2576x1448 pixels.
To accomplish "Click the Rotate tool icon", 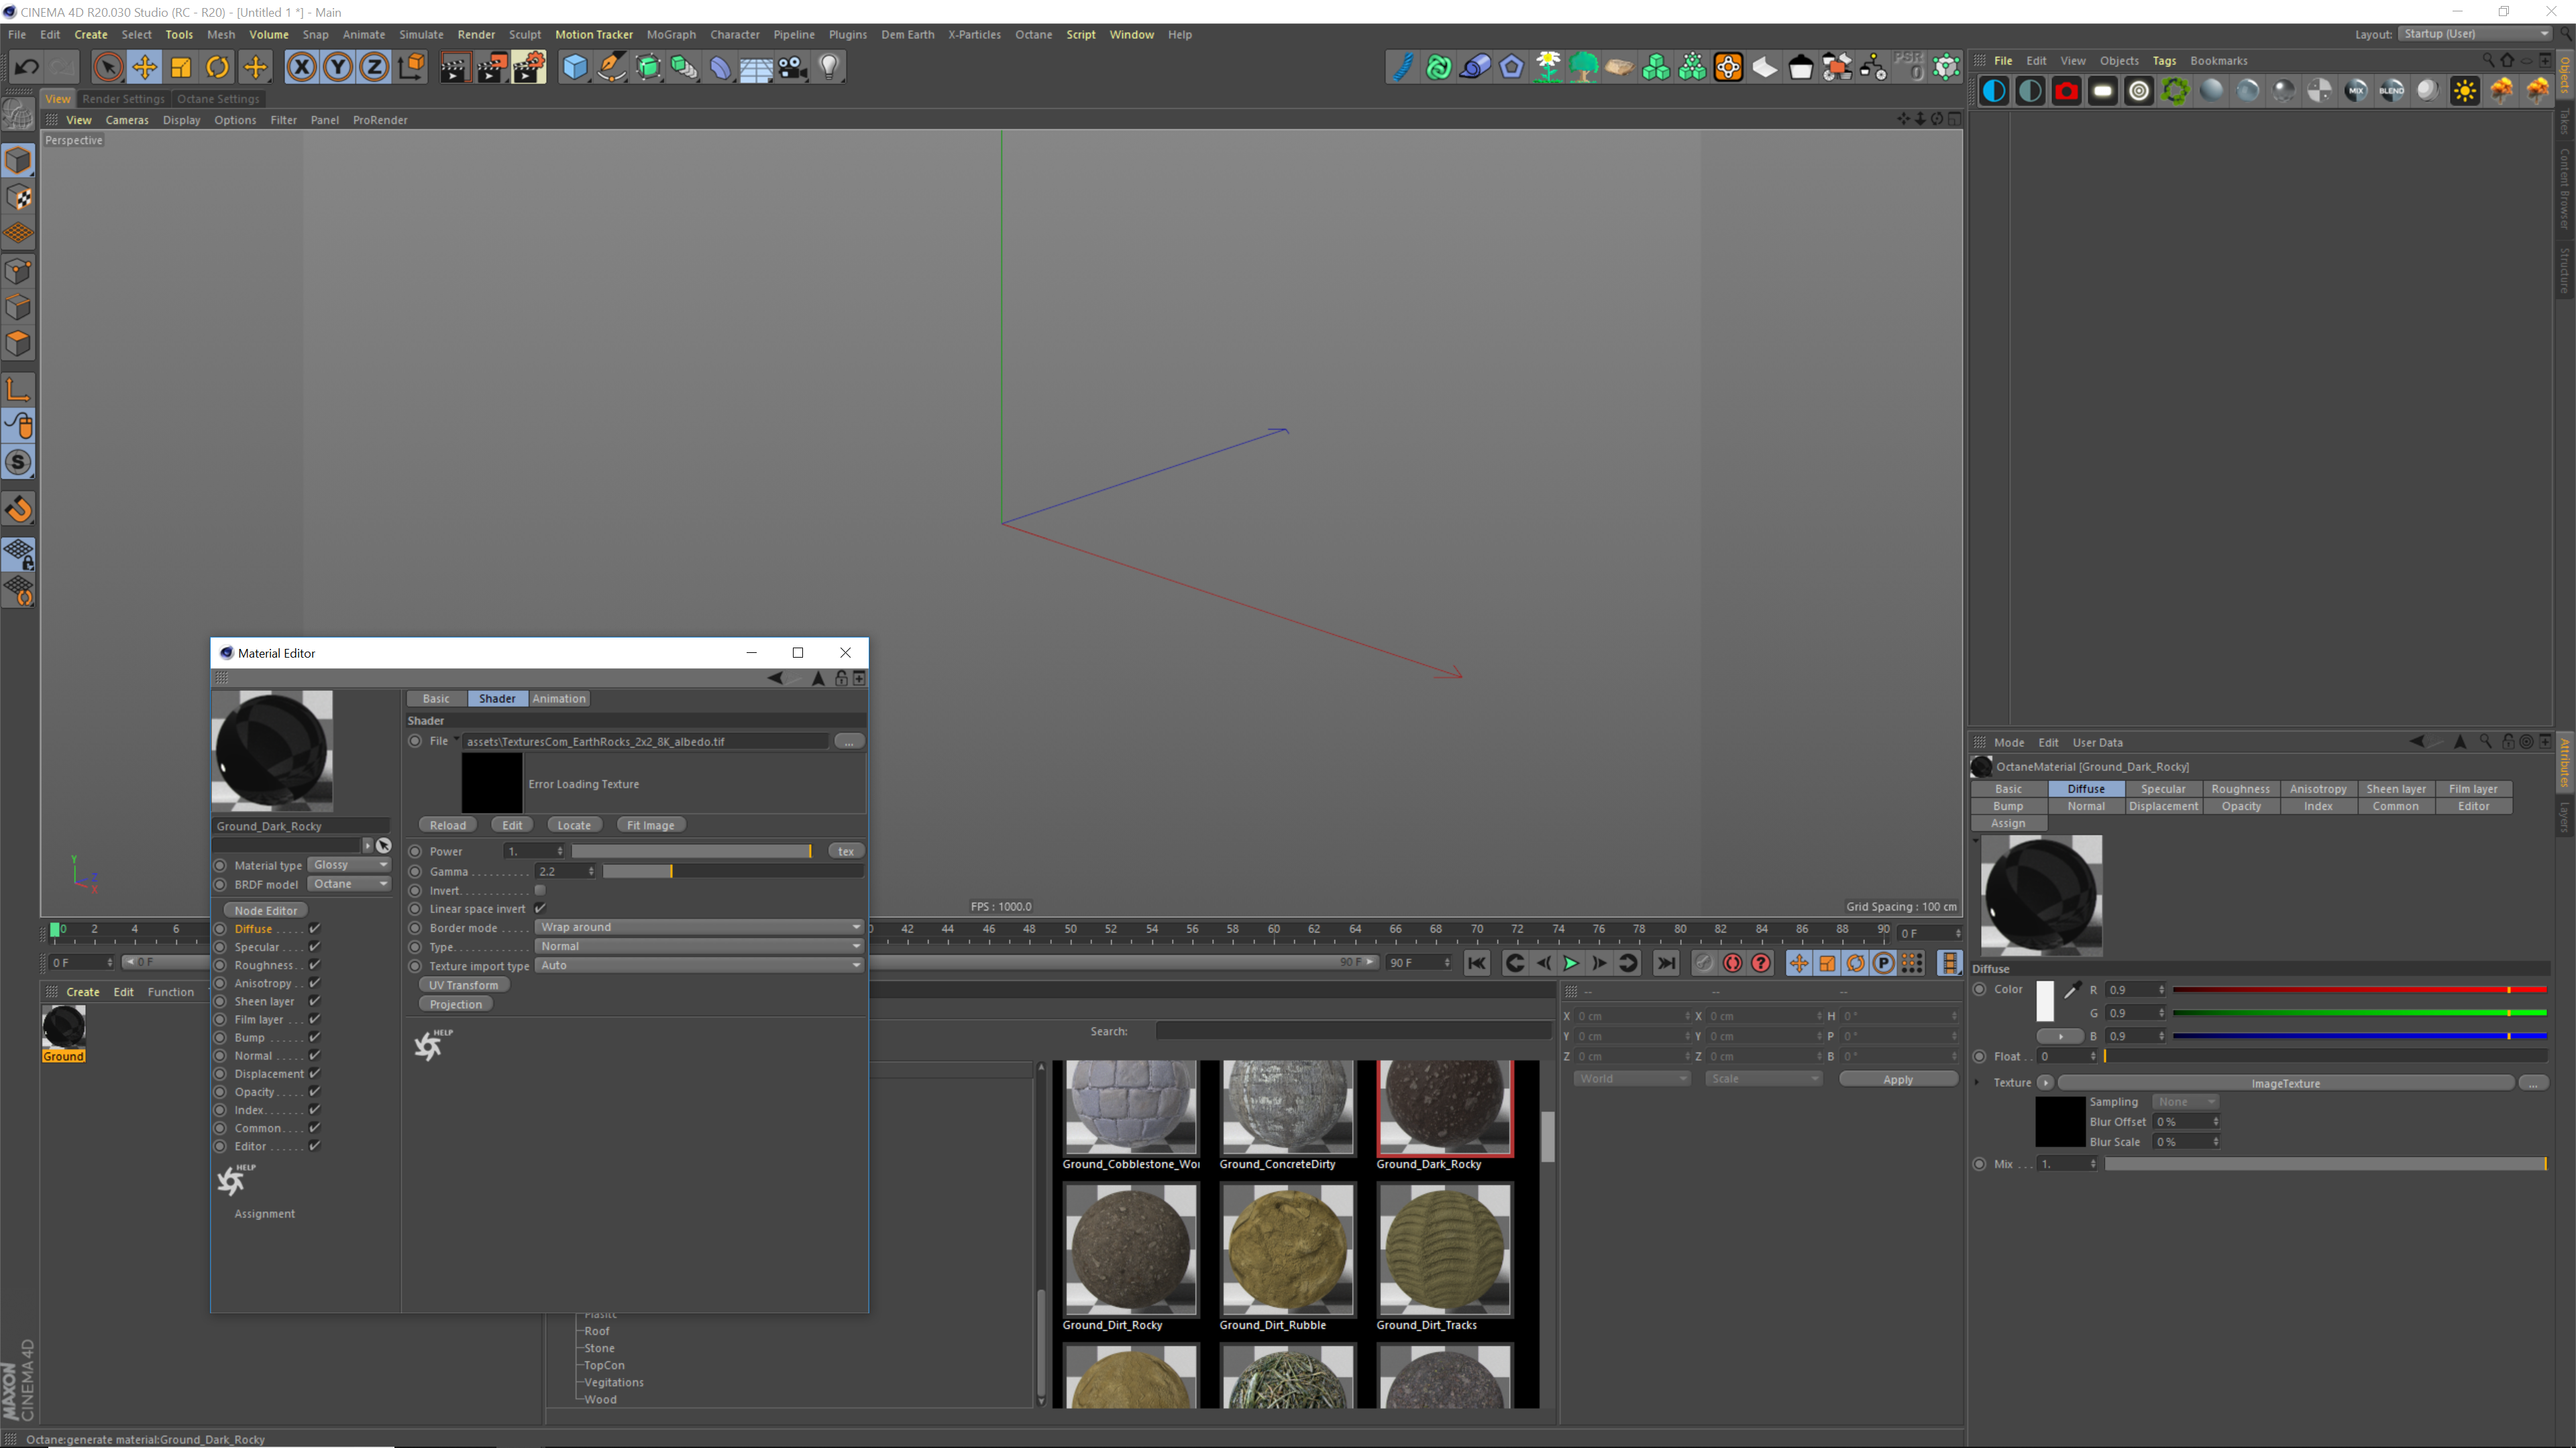I will point(217,67).
